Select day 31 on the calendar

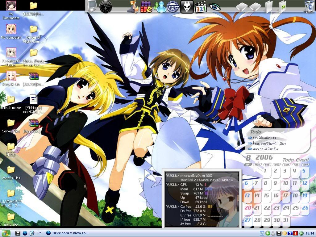(x=285, y=220)
